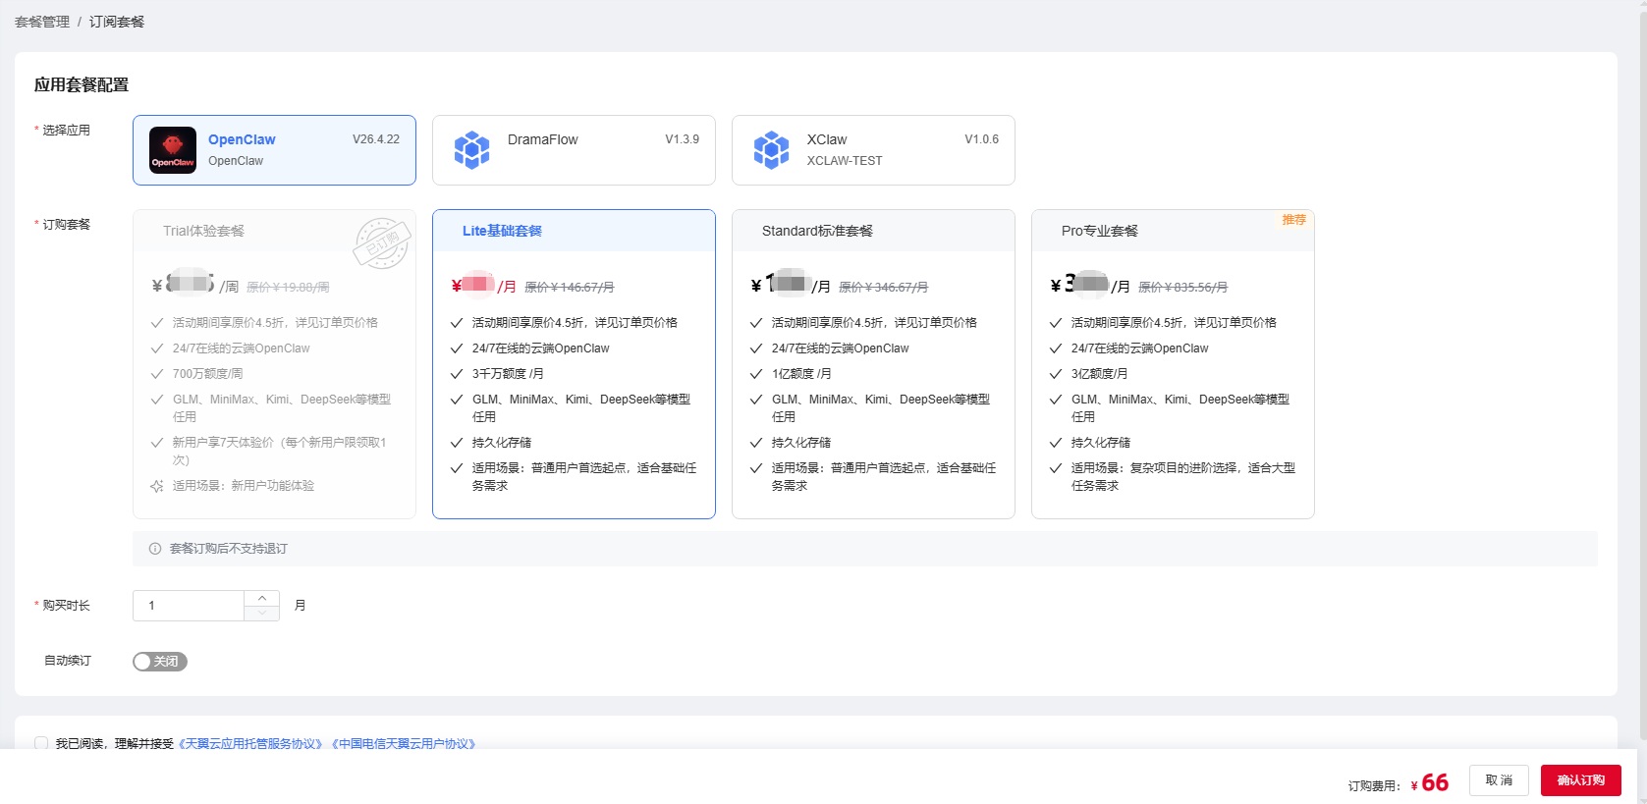Click the 订购费用 ¥66 total amount
Screen dimensions: 1647x804
tap(1399, 782)
